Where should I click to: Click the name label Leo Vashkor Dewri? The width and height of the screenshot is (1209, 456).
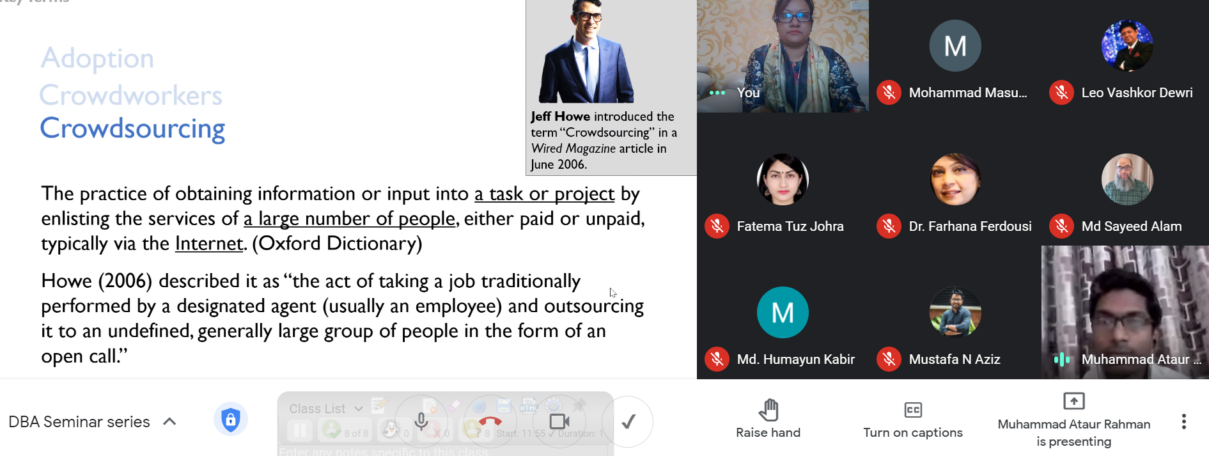[x=1137, y=93]
